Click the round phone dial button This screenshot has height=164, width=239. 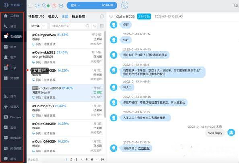coord(124,6)
